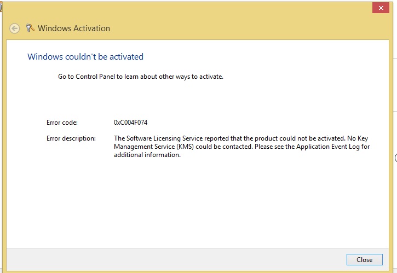
Task: Click the "Windows couldn't be activated" heading
Action: (85, 57)
